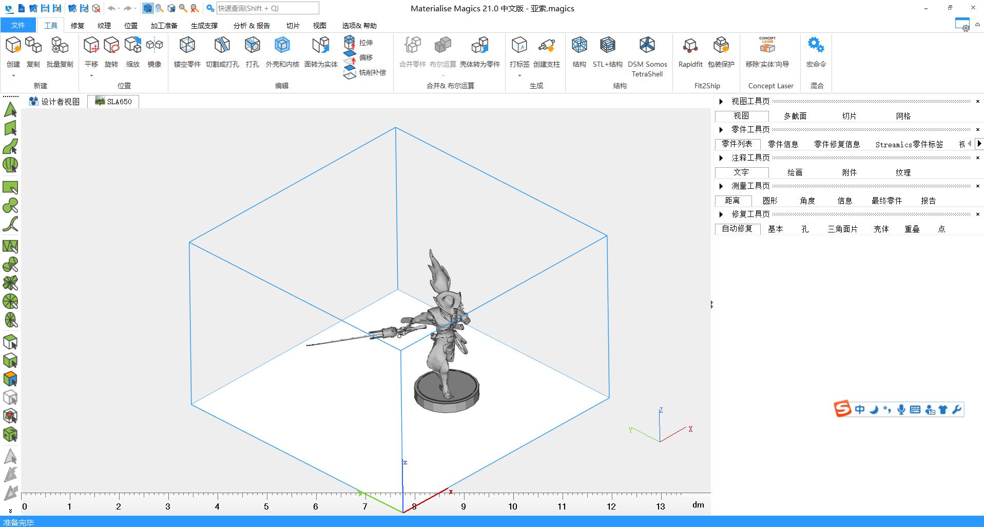Image resolution: width=984 pixels, height=527 pixels.
Task: Click the 外壳和内核 shell and core icon
Action: coord(282,46)
